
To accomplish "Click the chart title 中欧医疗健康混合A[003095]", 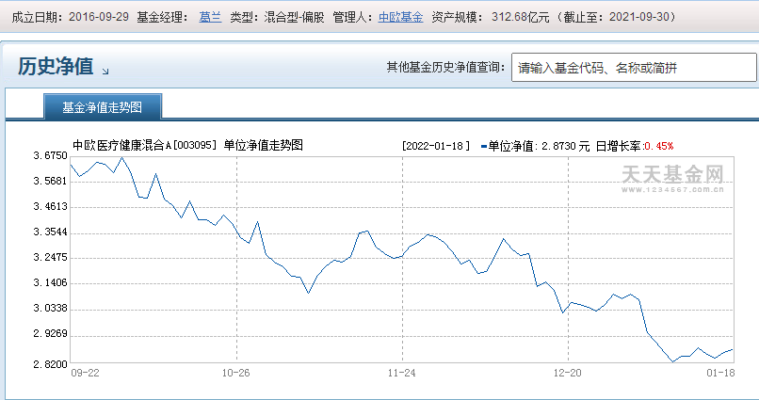I will click(x=145, y=146).
